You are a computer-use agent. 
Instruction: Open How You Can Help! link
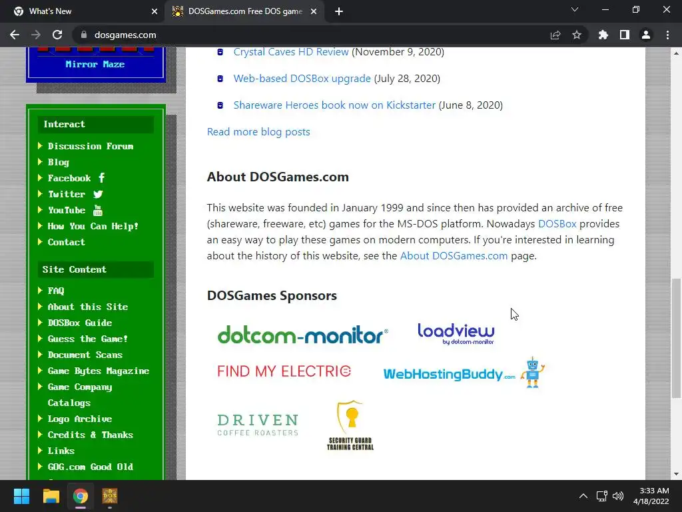point(93,227)
